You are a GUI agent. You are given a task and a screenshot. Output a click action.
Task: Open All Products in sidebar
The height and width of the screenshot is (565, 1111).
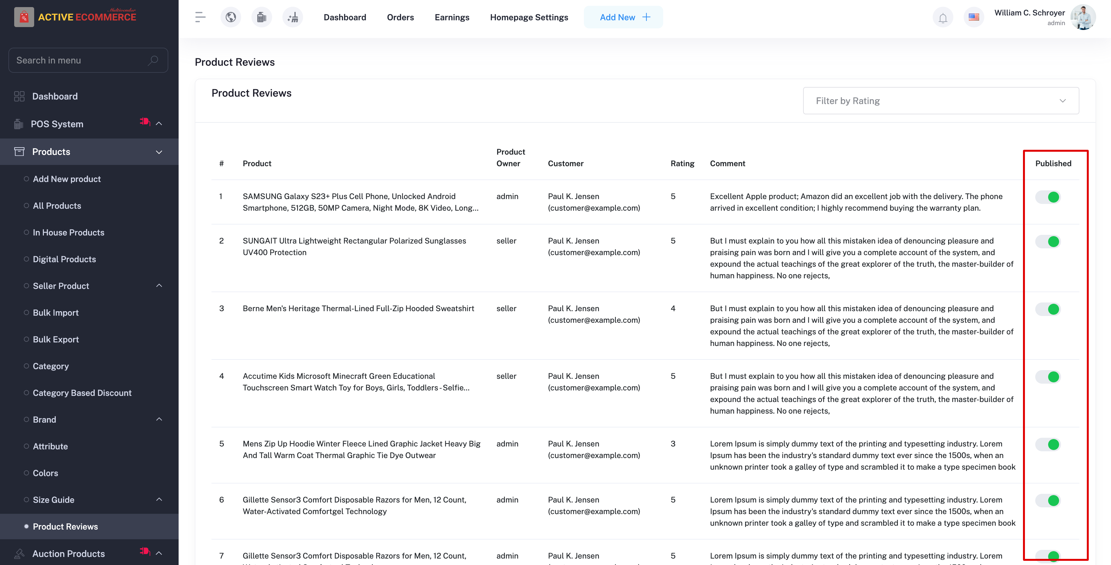click(x=57, y=206)
